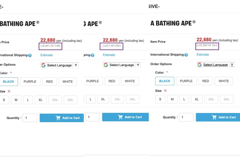Choose size XL in Yen panel
240x160 pixels.
tap(197, 99)
